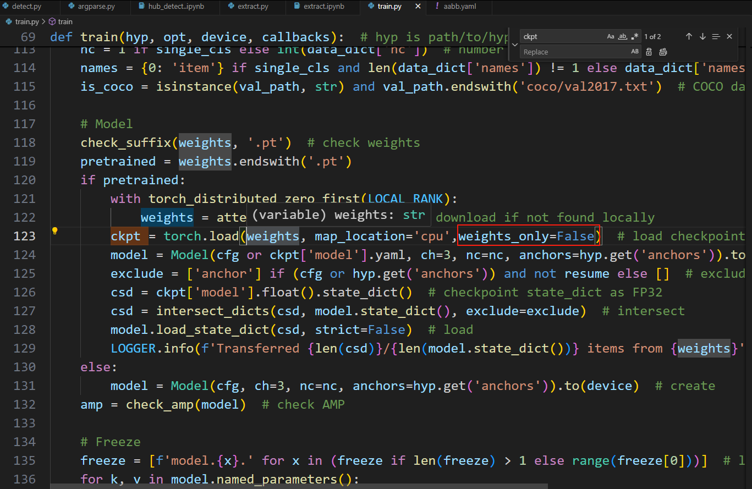
Task: Collapse the replace row with the chevron
Action: (515, 43)
